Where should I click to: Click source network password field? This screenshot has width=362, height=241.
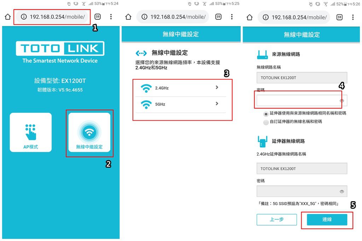coord(302,101)
